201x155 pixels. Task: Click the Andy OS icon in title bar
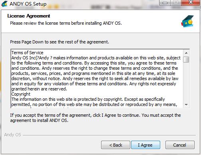tap(4, 4)
